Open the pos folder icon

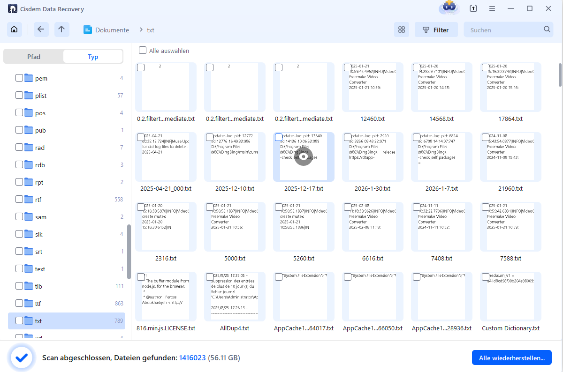coord(29,112)
